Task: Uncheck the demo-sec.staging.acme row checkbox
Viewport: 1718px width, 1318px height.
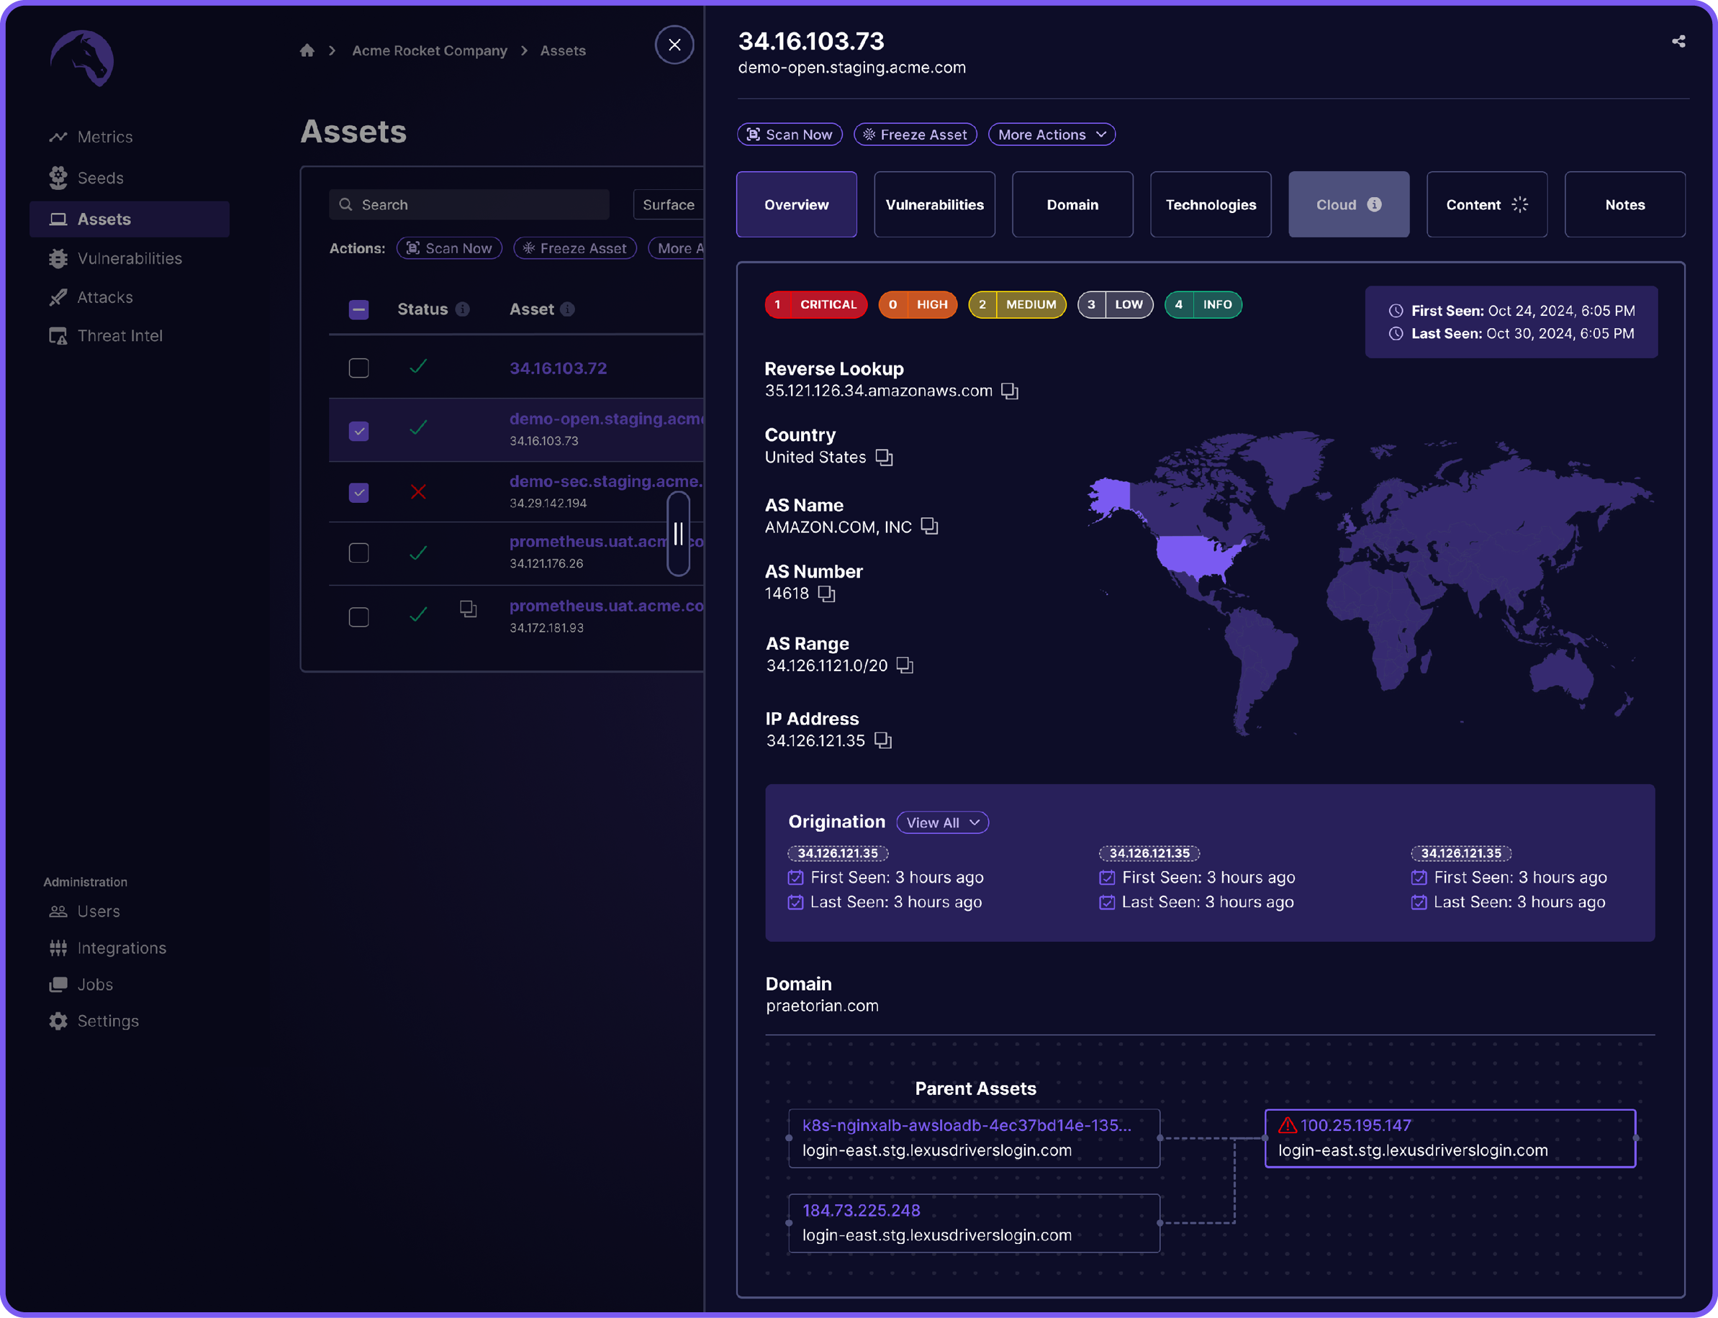Action: pyautogui.click(x=358, y=493)
